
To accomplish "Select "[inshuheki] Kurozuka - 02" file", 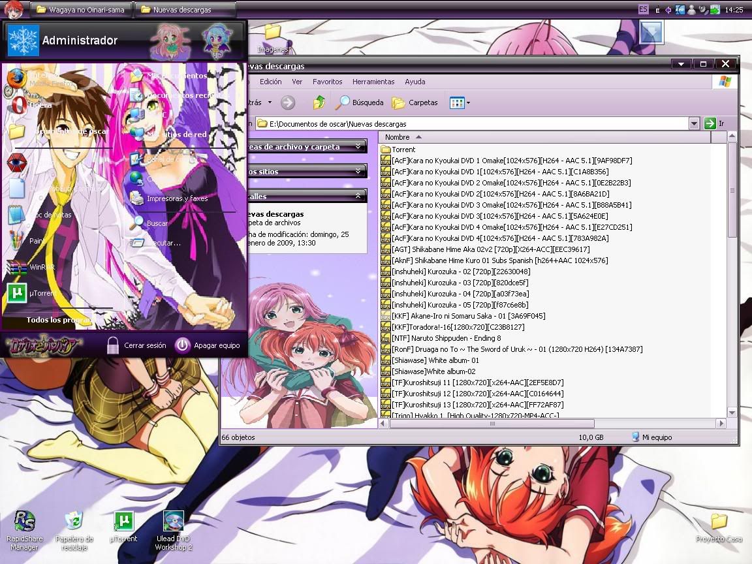I will pyautogui.click(x=456, y=272).
